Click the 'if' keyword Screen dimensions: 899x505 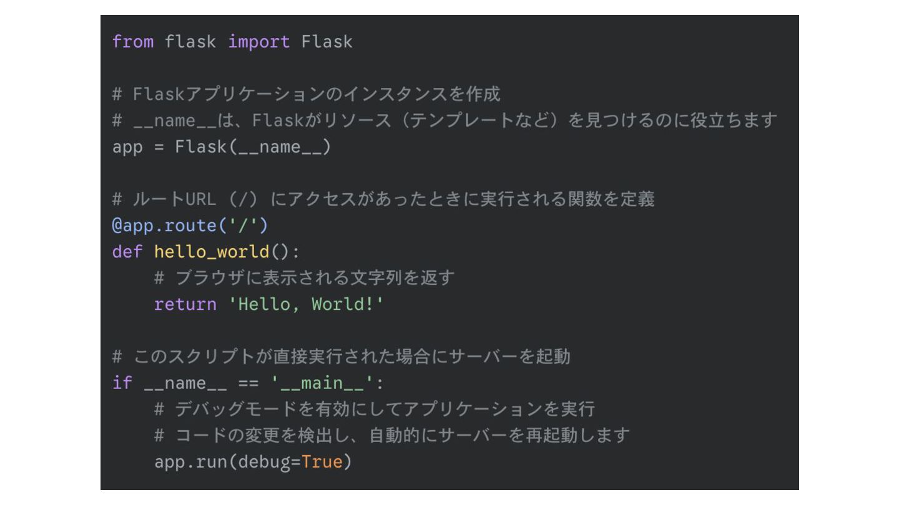tap(122, 382)
